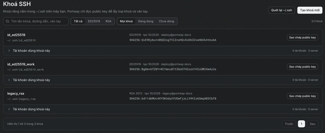The image size is (325, 133).
Task: Click "RSA 3072 · tạo 10/2026" metadata line
Action: 161,93
